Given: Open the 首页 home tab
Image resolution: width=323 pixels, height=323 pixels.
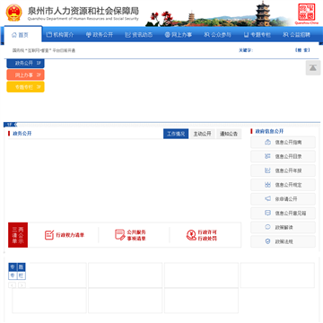Looking at the screenshot, I should (x=22, y=35).
